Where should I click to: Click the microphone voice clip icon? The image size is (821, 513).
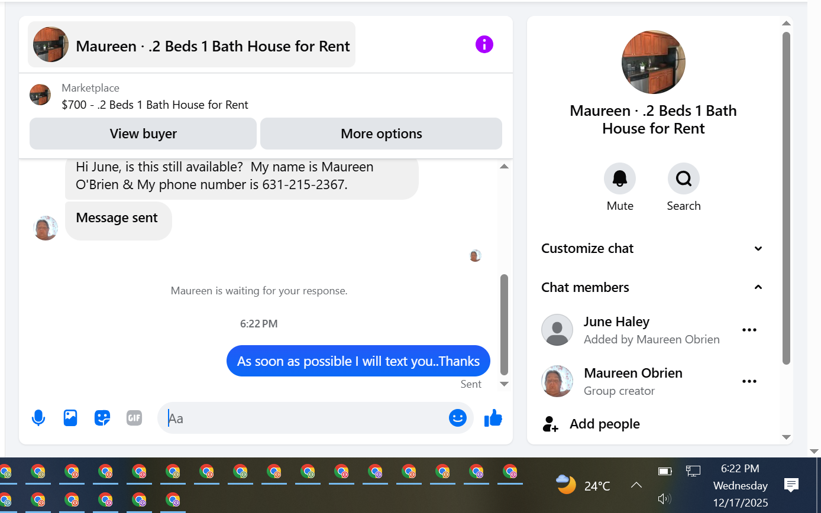coord(38,418)
